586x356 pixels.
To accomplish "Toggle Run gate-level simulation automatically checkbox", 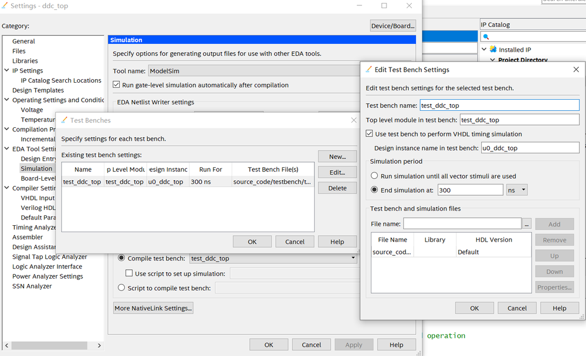I will coord(116,85).
